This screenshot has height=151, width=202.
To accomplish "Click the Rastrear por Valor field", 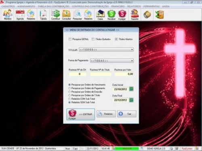I will tap(124, 74).
